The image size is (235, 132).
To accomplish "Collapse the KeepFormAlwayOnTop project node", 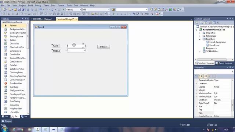I will point(197,30).
